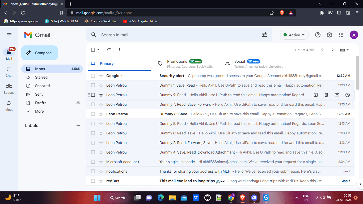Open the Drafts folder
The image size is (363, 204).
click(52, 103)
